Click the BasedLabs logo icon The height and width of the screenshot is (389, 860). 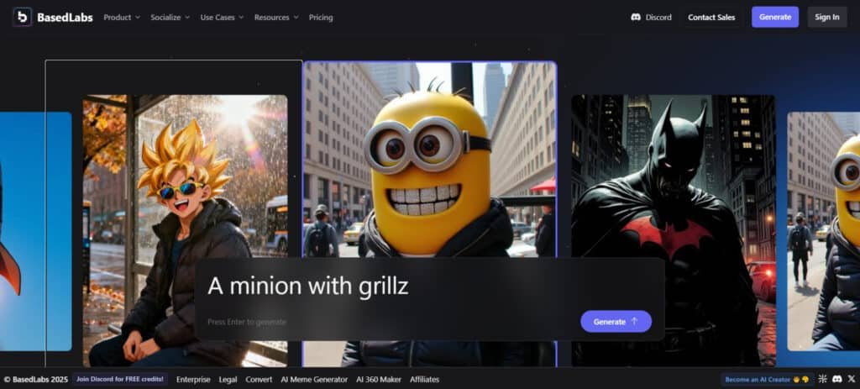point(22,17)
